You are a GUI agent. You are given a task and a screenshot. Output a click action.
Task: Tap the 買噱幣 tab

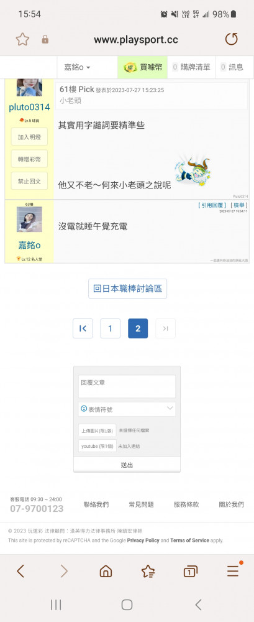(143, 67)
